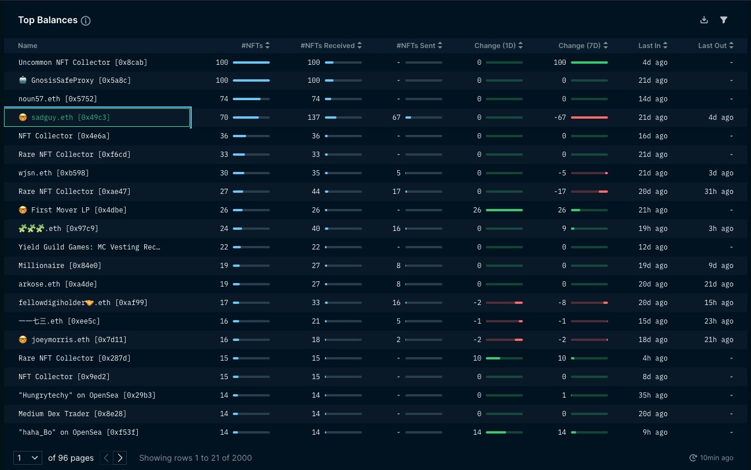This screenshot has width=751, height=470.
Task: Open the filter icon in the header
Action: point(724,19)
